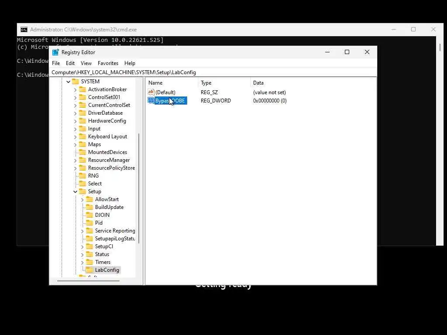Screen dimensions: 447x335
Task: Select the Input folder icon
Action: point(83,129)
